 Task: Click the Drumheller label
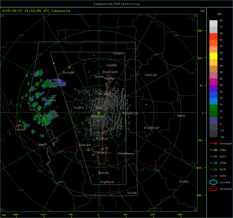(x=152, y=128)
